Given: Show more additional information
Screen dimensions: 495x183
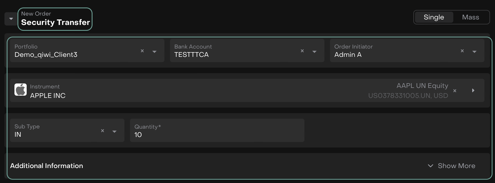Looking at the screenshot, I should click(456, 166).
